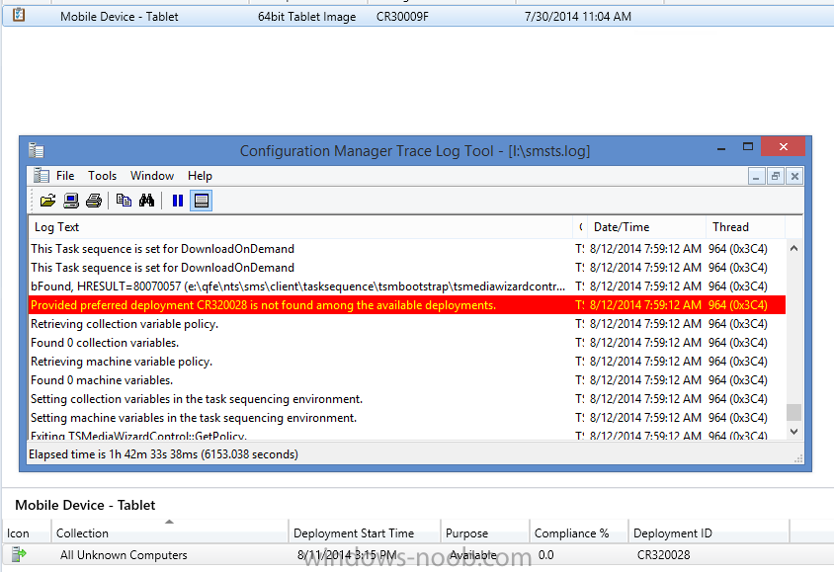
Task: Click the task sequence icon for Mobile Device - Tablet
Action: tap(19, 15)
